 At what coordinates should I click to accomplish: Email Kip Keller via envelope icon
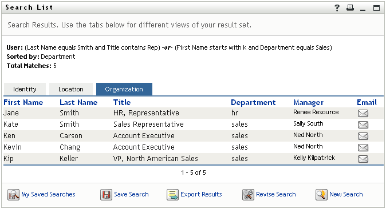coord(363,159)
